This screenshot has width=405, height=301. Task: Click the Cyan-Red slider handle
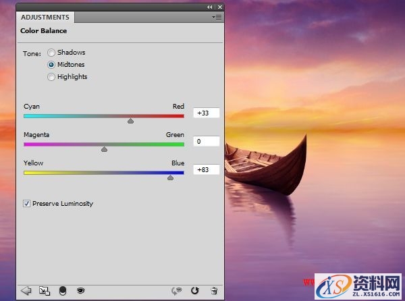coord(130,121)
